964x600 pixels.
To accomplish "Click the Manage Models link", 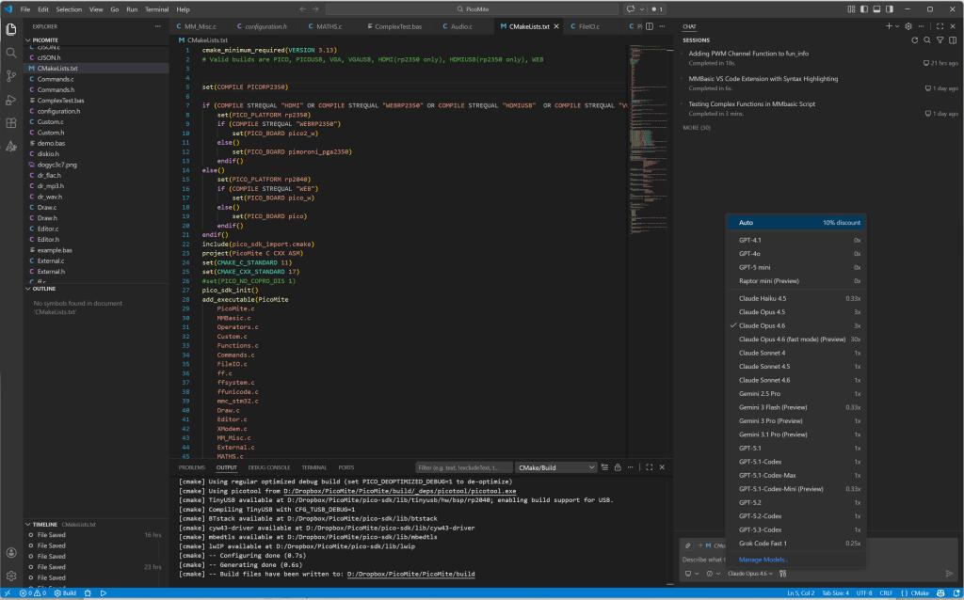I will click(x=763, y=560).
